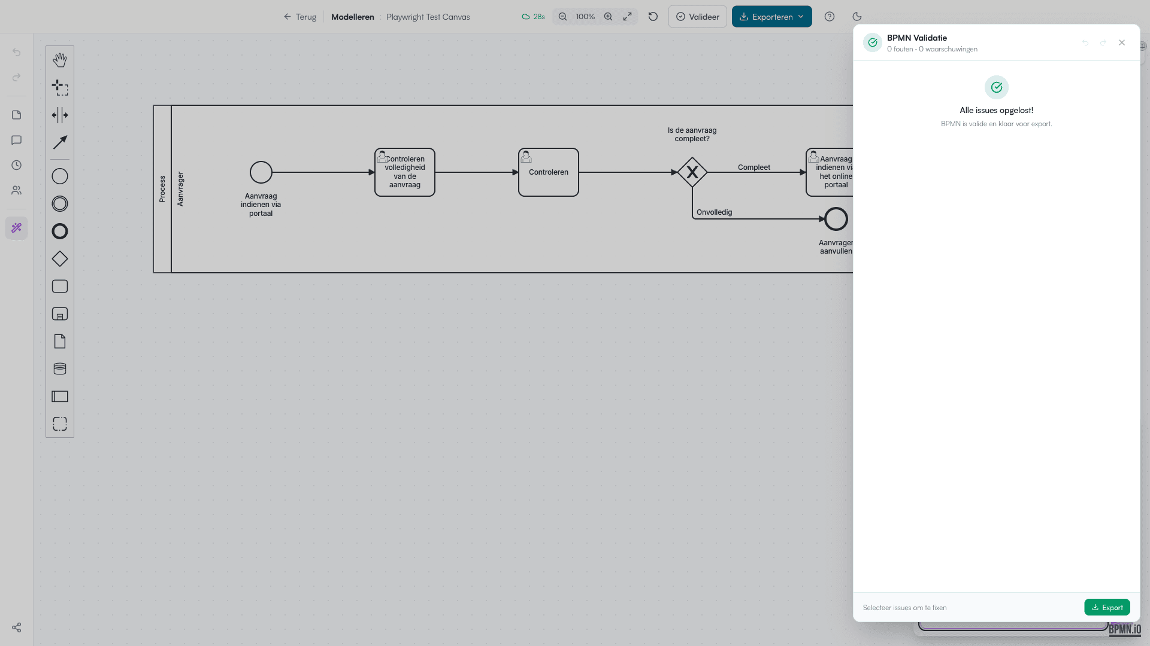Add a data store reference element
The image size is (1150, 646).
60,369
